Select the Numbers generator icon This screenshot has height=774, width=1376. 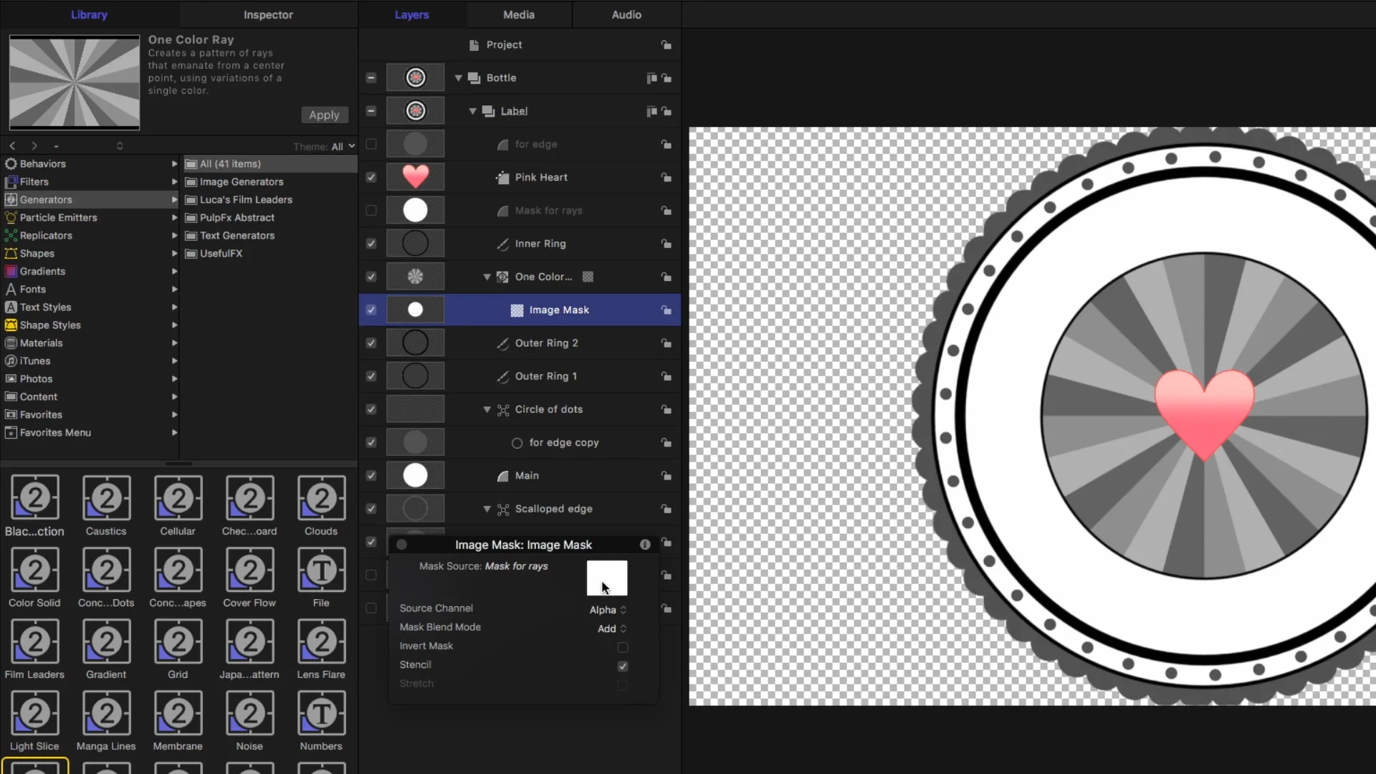point(321,712)
